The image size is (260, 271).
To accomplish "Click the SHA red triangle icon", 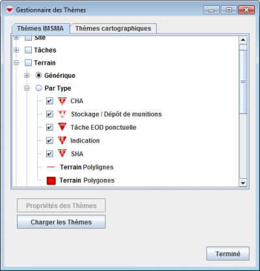I will [62, 154].
